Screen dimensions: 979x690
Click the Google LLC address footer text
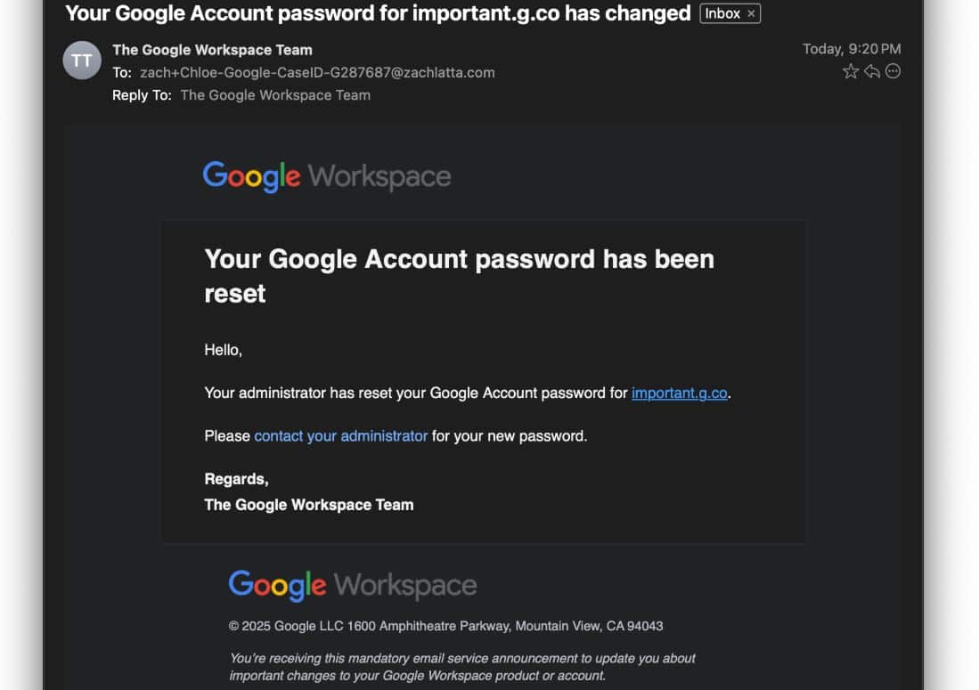[445, 626]
